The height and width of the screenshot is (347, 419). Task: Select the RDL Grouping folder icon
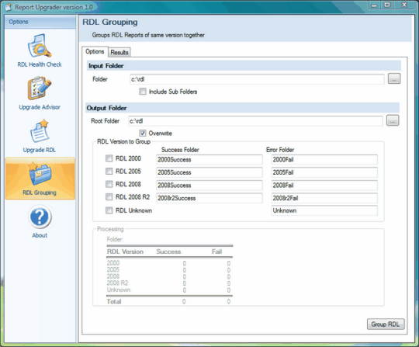pos(40,174)
